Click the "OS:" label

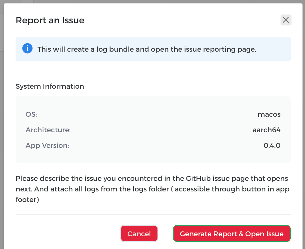click(x=31, y=114)
